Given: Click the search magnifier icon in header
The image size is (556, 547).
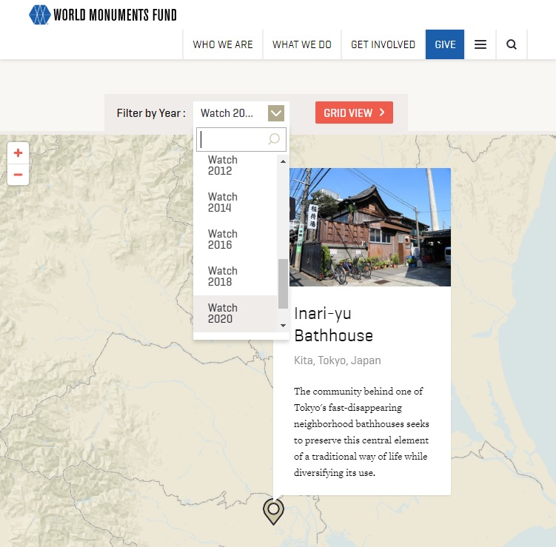Looking at the screenshot, I should pos(512,44).
